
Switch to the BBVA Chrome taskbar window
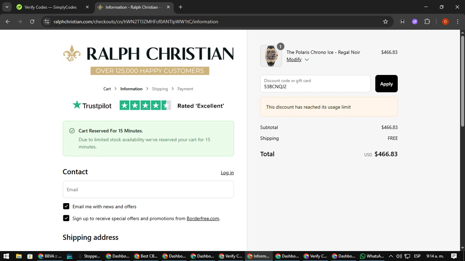(50, 256)
